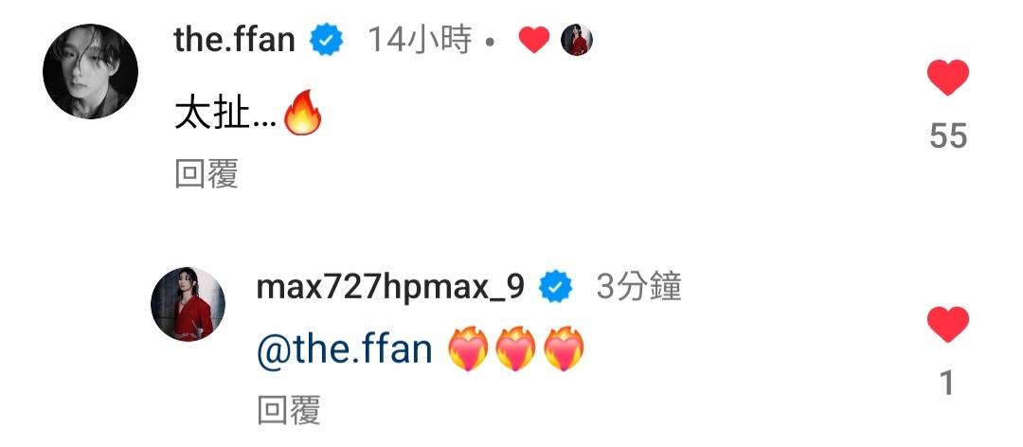Viewport: 1023px width, 447px height.
Task: Click the small red heart beside 14小時
Action: click(x=533, y=41)
